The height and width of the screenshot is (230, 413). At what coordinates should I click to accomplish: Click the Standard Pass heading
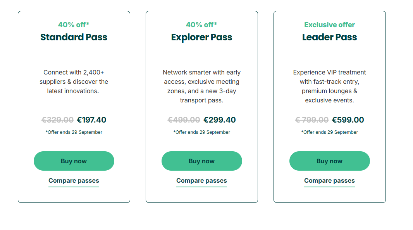tap(74, 37)
